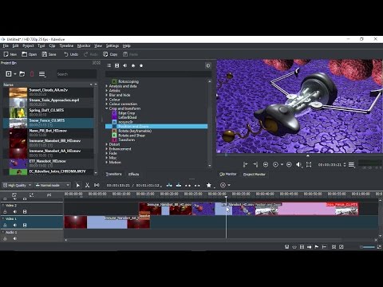This screenshot has height=287, width=383.
Task: Activate the selection arrow tool
Action: click(x=77, y=185)
